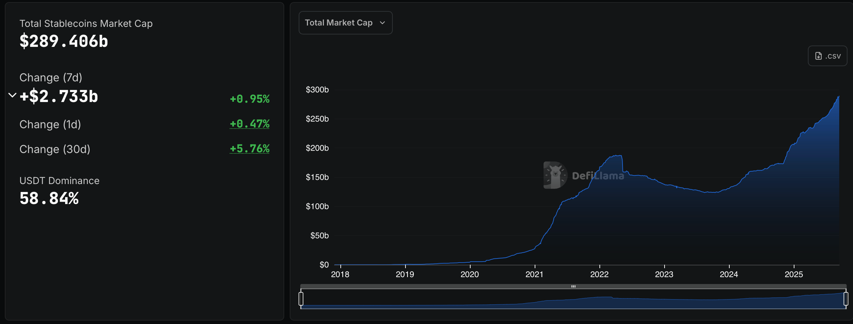
Task: Click the right handle of the timeline brush
Action: click(847, 299)
